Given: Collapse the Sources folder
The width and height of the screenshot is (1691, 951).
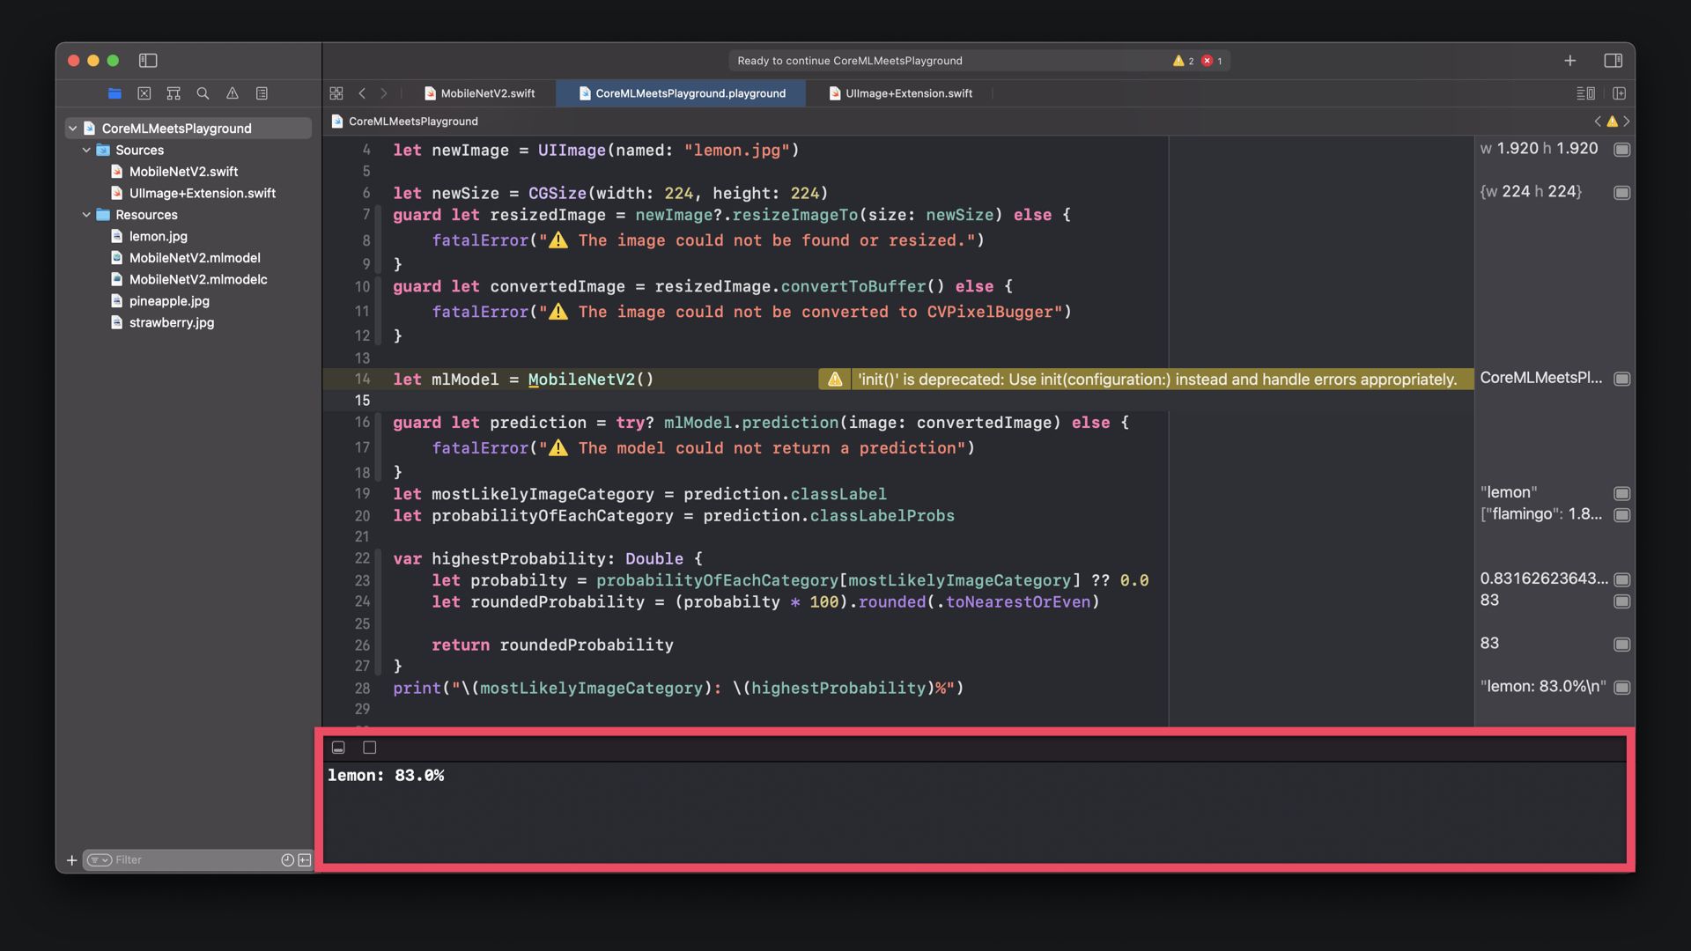Looking at the screenshot, I should [86, 151].
